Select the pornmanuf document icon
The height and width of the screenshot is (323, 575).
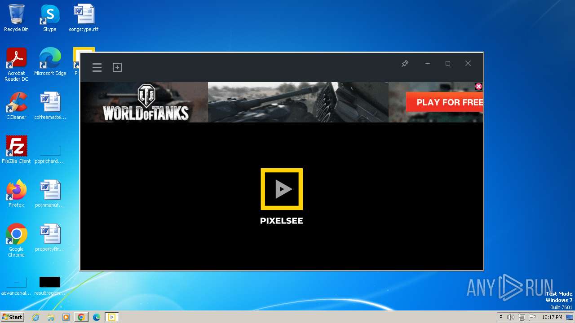tap(50, 194)
